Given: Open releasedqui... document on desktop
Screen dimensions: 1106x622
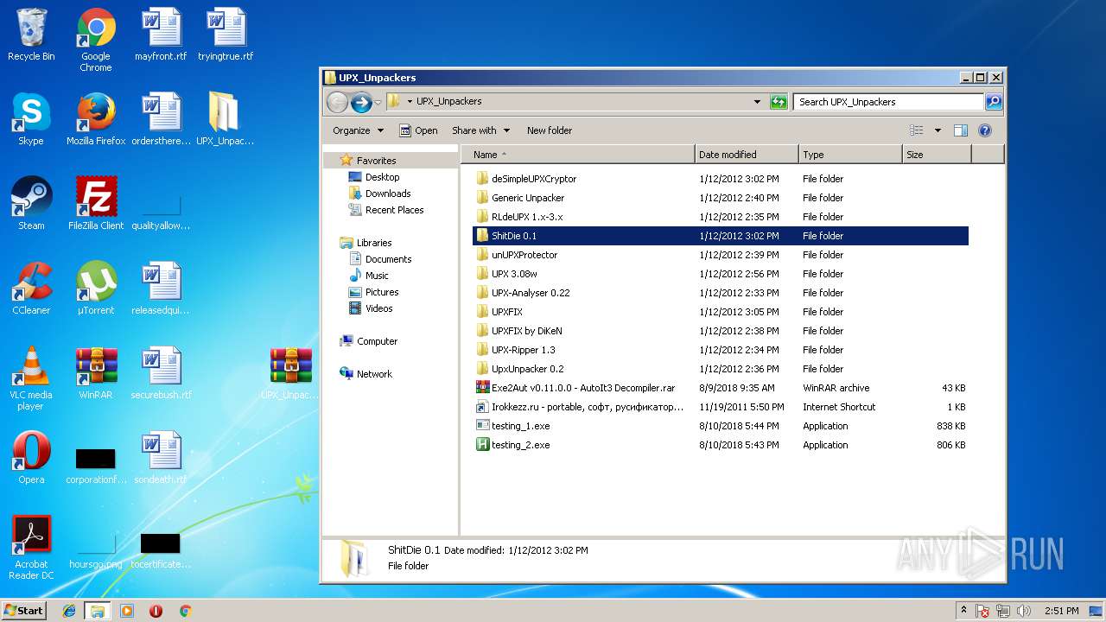Looking at the screenshot, I should 161,289.
